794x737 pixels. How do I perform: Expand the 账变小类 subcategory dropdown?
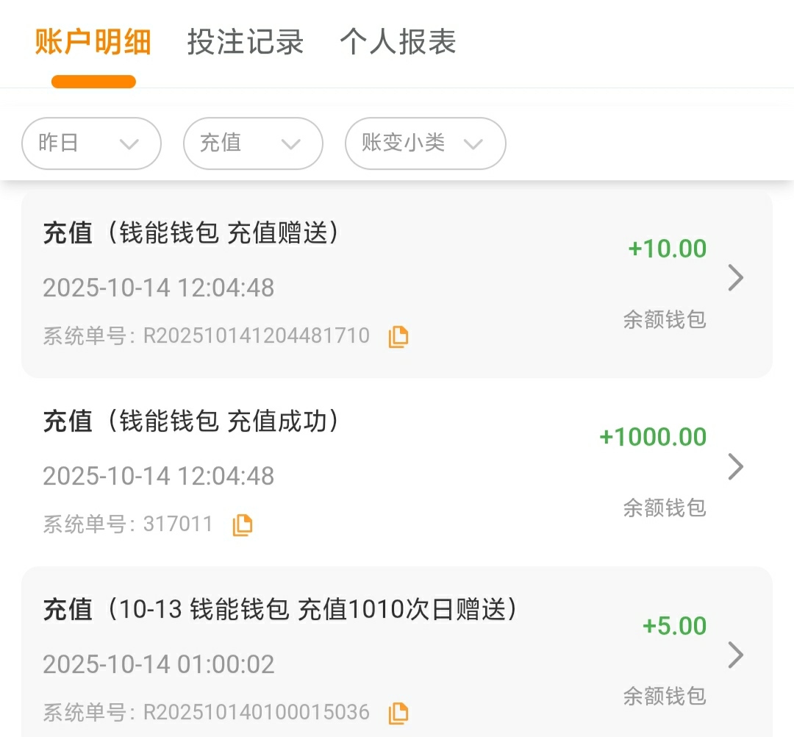pyautogui.click(x=425, y=143)
